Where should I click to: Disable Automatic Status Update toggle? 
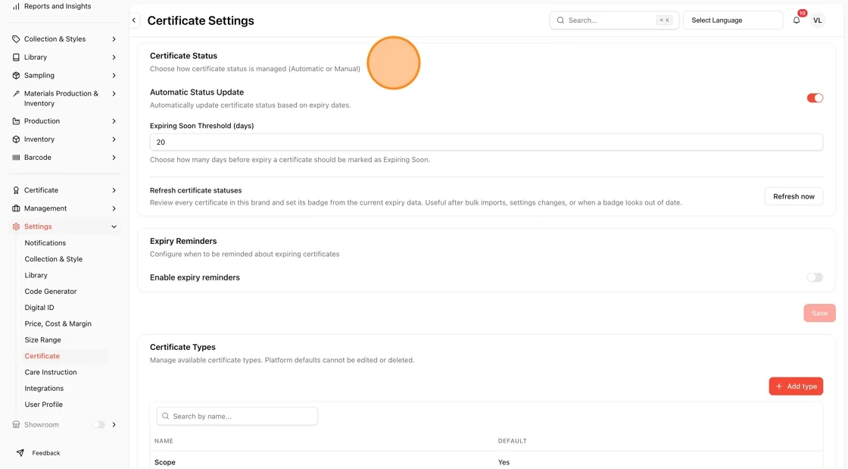coord(815,98)
